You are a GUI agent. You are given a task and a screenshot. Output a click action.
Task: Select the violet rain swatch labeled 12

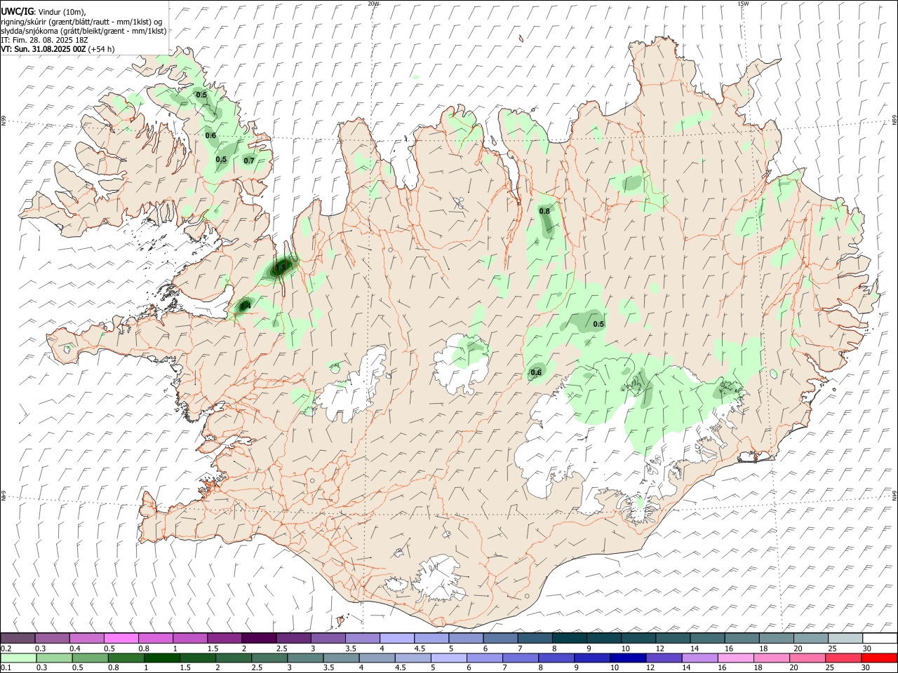tap(664, 658)
